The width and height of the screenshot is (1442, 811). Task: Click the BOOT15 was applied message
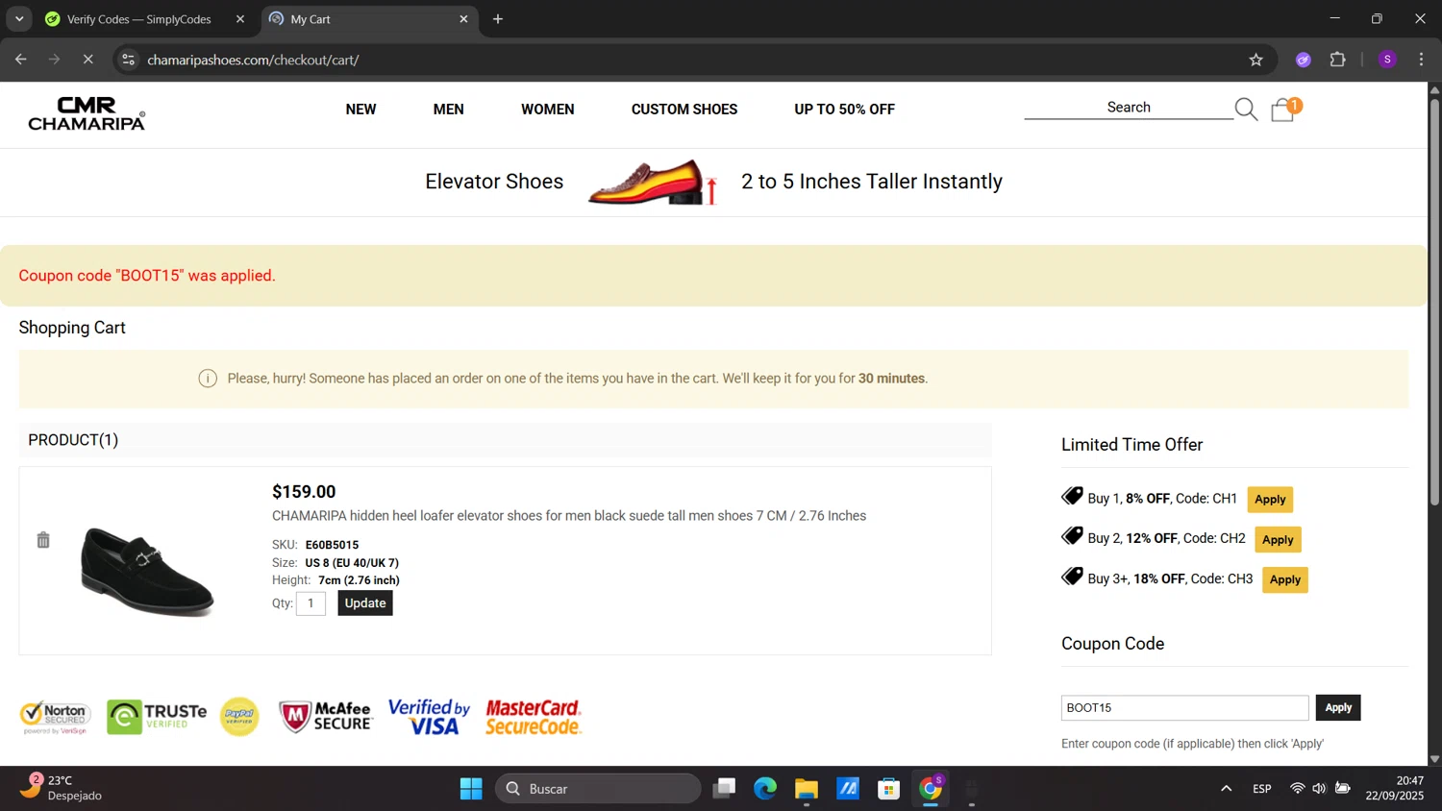[147, 276]
